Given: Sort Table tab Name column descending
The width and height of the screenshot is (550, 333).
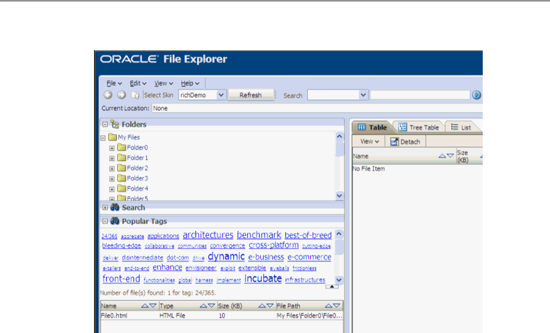Looking at the screenshot, I should 451,156.
